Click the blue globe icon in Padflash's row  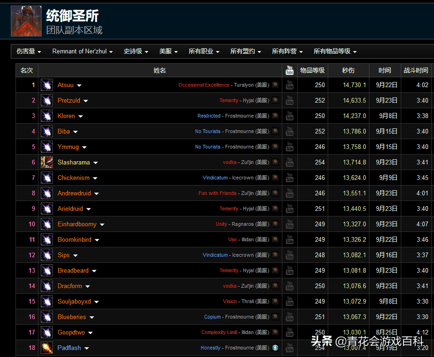tap(275, 348)
